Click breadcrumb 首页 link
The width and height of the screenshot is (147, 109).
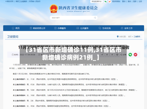tap(130, 37)
